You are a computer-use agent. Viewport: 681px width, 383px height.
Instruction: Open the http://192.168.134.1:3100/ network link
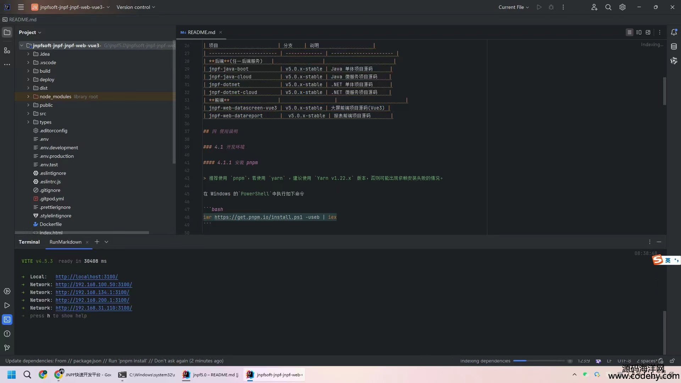92,292
